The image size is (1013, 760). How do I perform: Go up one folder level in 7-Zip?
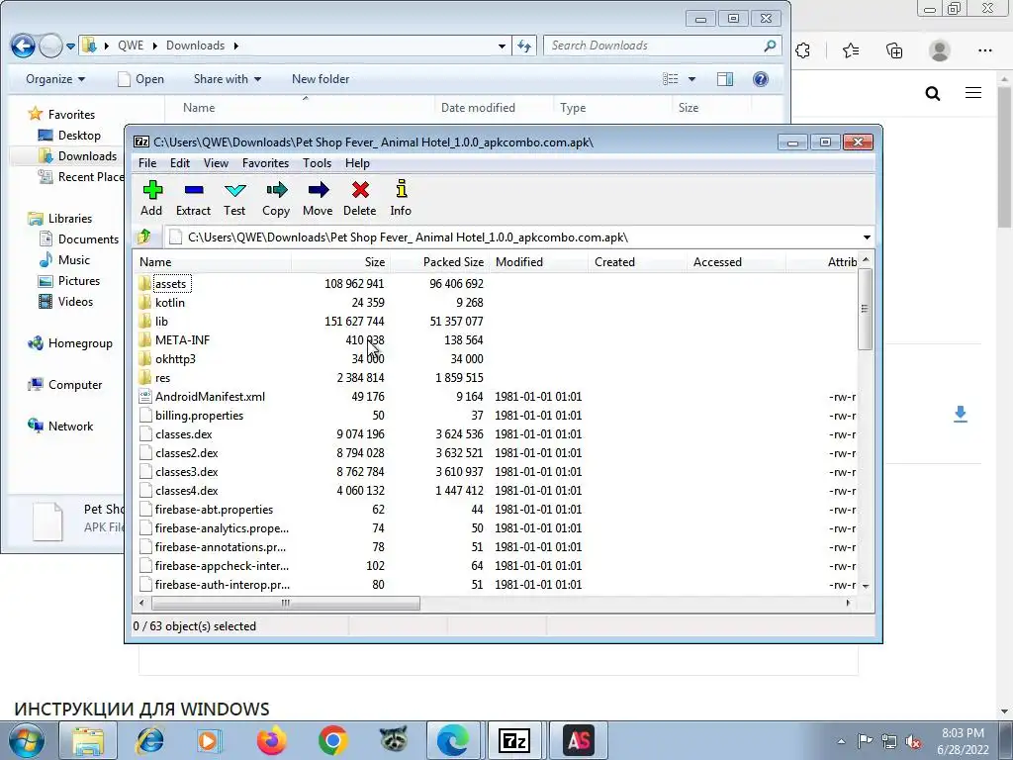144,237
